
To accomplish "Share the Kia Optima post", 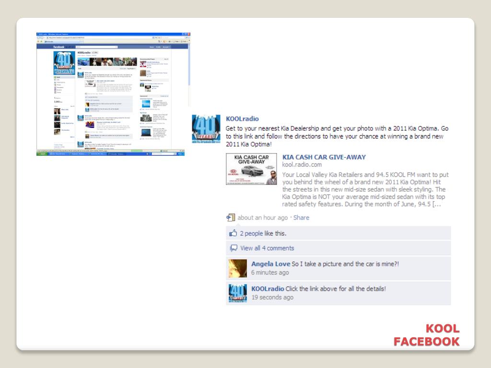I will (x=301, y=218).
